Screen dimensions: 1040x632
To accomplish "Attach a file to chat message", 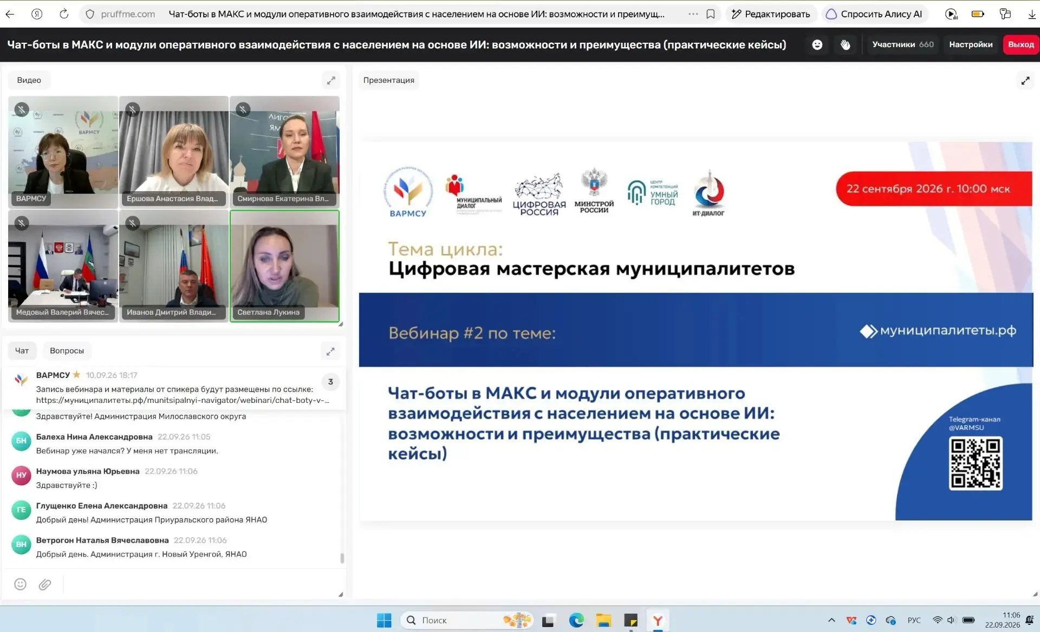I will [45, 584].
